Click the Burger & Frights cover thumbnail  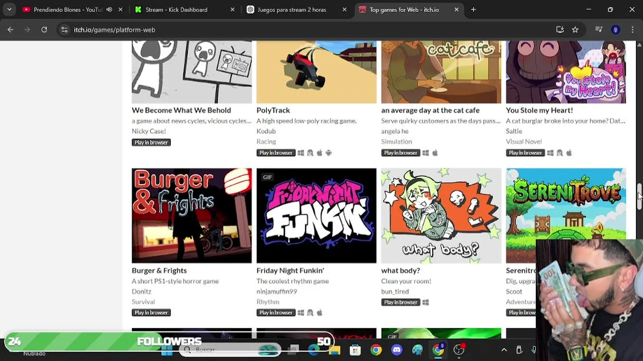point(192,216)
